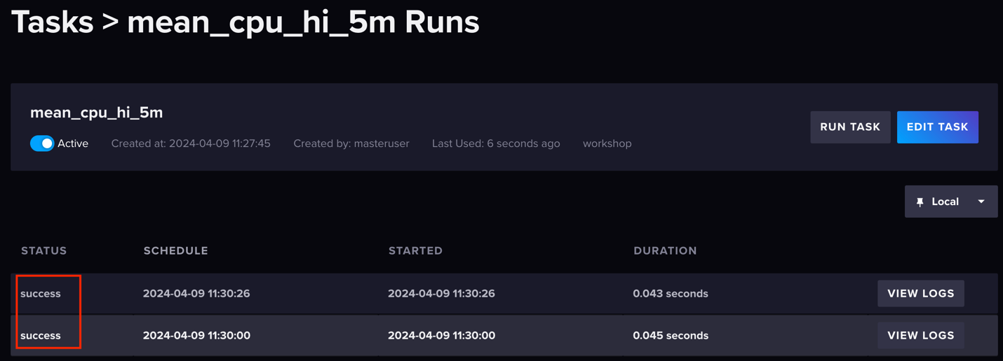
Task: Open the Local time zone selector
Action: pyautogui.click(x=950, y=201)
